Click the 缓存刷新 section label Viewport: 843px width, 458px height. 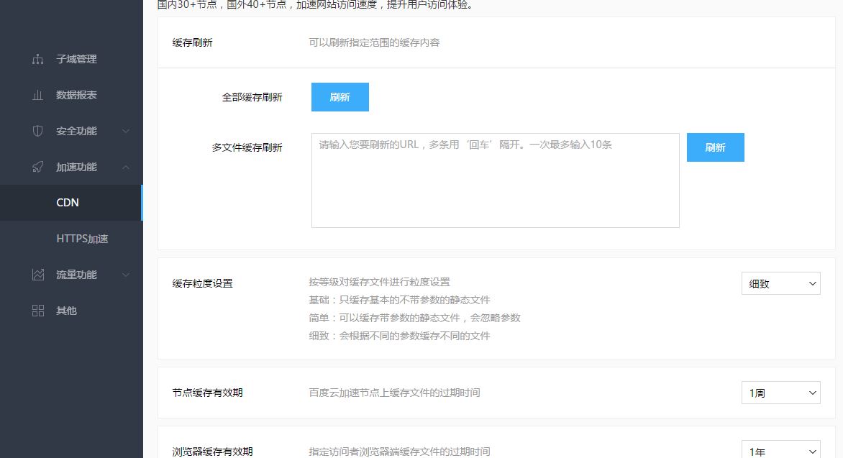pyautogui.click(x=191, y=42)
